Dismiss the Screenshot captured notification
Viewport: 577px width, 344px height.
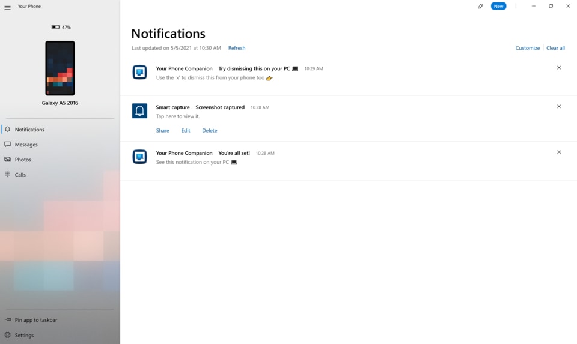pyautogui.click(x=558, y=106)
